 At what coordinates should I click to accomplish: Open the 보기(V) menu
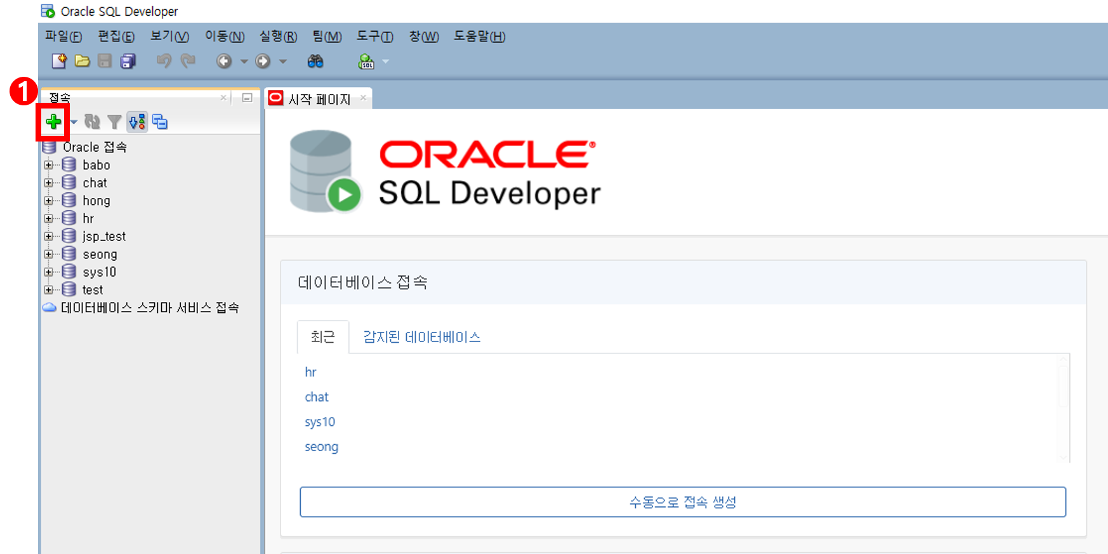pyautogui.click(x=169, y=36)
